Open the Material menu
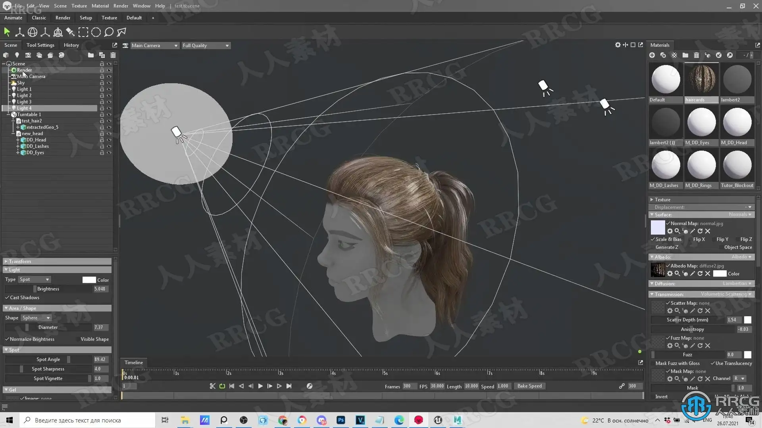The width and height of the screenshot is (762, 428). pos(100,6)
